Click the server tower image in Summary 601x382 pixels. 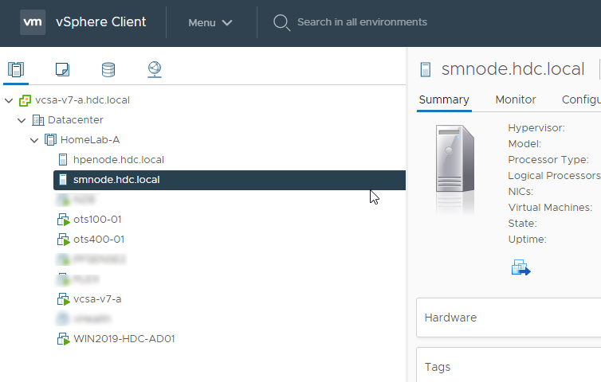point(455,158)
